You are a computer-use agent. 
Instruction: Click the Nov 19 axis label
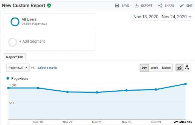[x=38, y=122]
